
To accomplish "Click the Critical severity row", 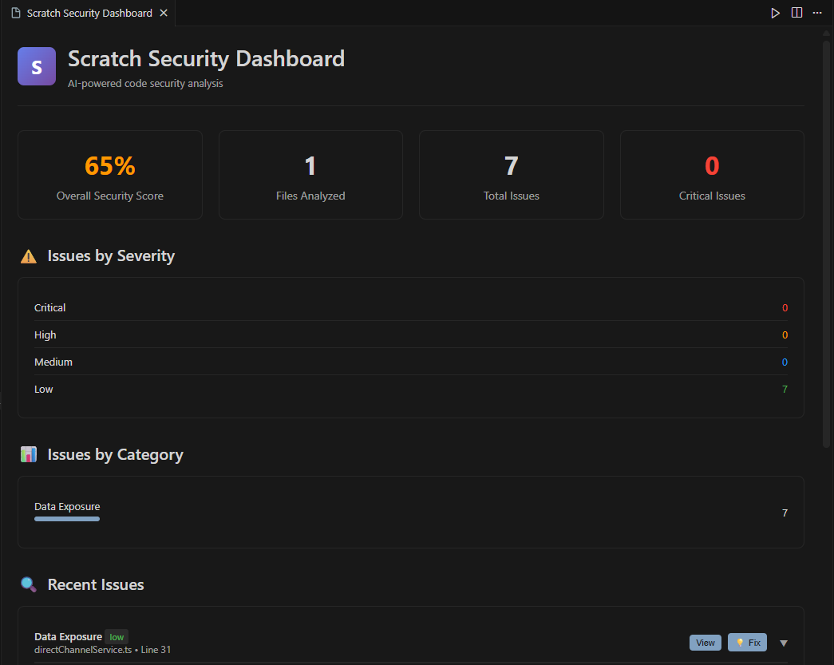I will coord(411,307).
